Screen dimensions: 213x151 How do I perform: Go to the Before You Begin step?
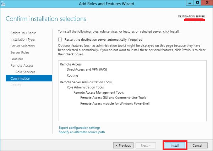pos(23,33)
